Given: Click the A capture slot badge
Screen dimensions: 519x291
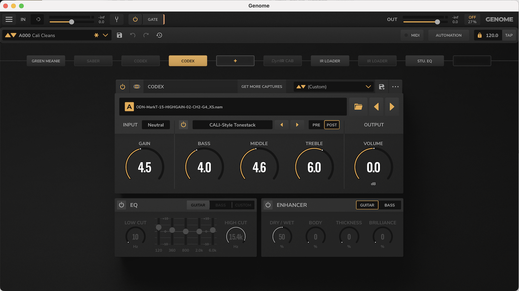Looking at the screenshot, I should tap(129, 107).
